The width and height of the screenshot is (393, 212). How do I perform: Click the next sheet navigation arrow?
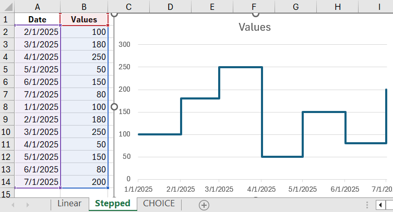(x=28, y=205)
